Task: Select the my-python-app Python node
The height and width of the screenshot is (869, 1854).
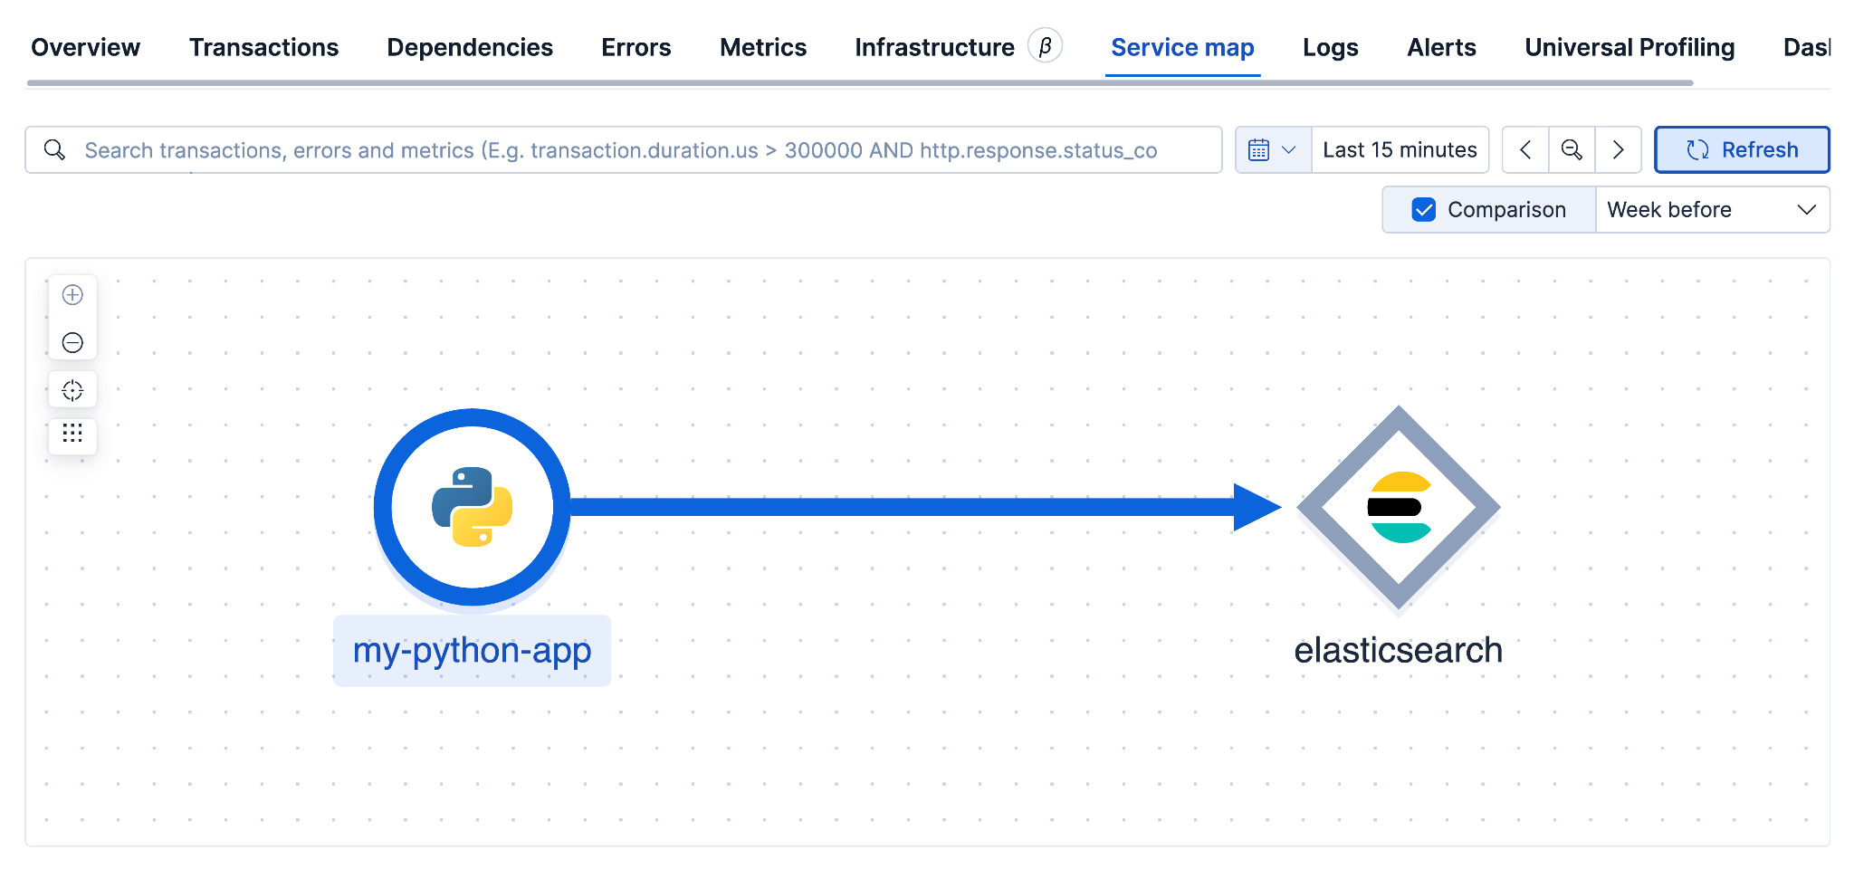Action: [472, 507]
